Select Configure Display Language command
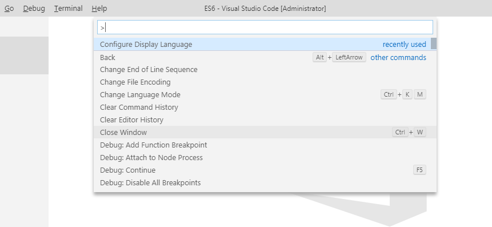Image resolution: width=492 pixels, height=227 pixels. coord(265,44)
